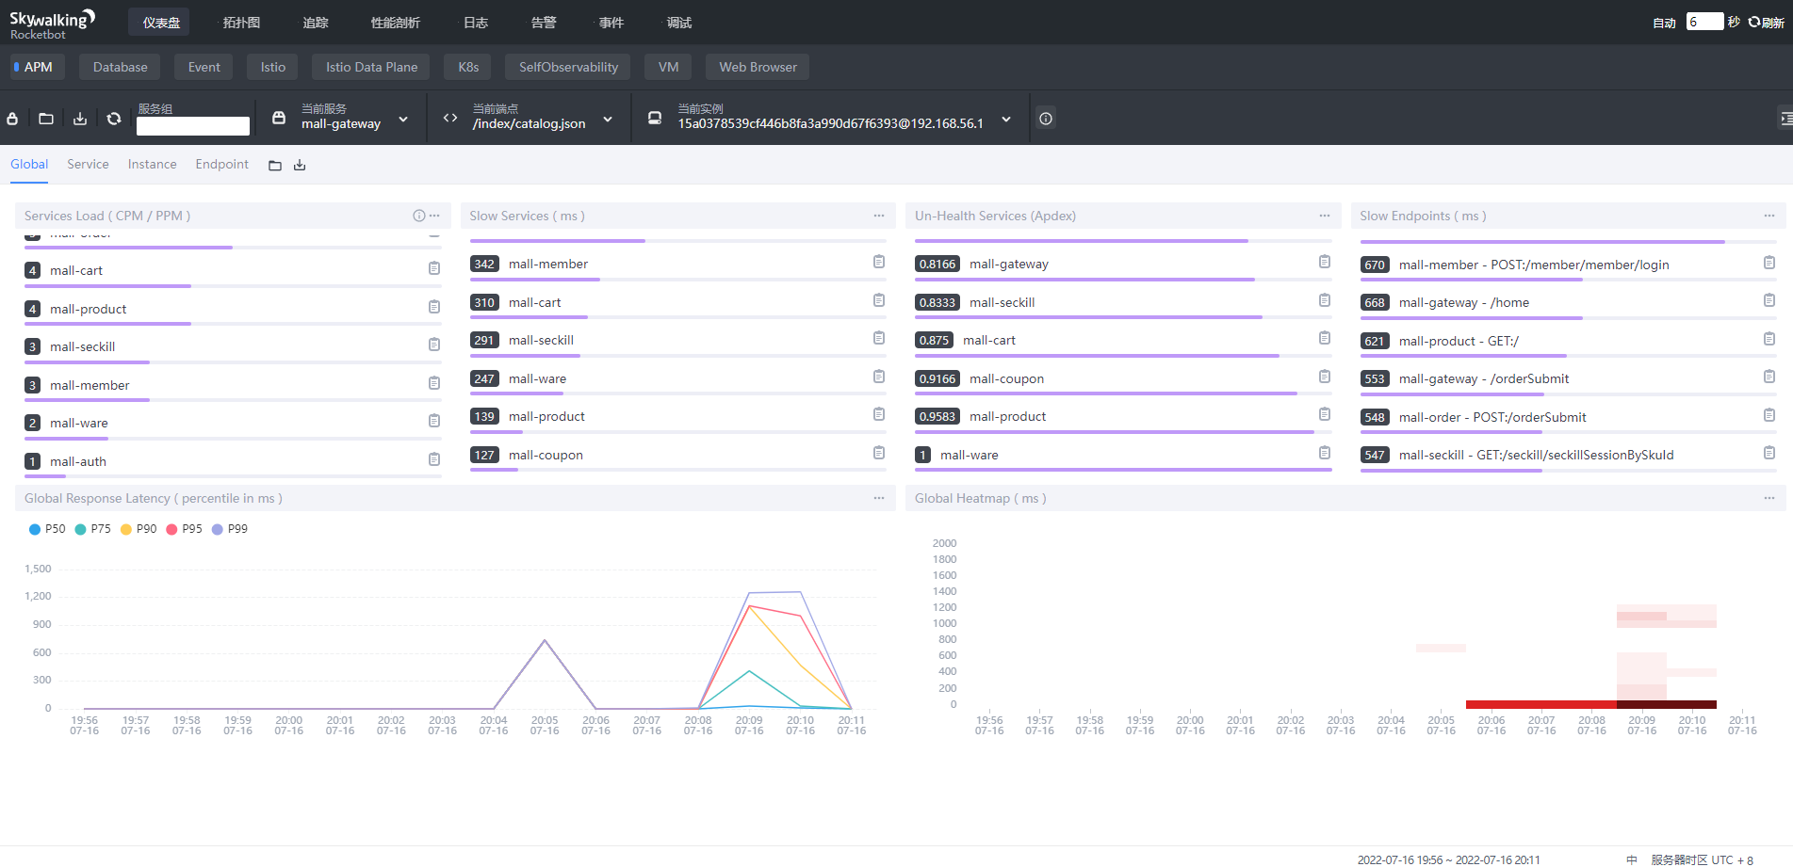
Task: Select K8s dashboard button
Action: tap(468, 67)
